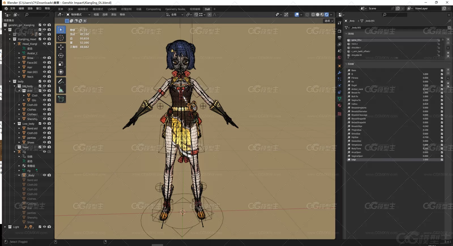This screenshot has height=246, width=453.
Task: Switch viewport to wireframe shading
Action: click(x=313, y=15)
